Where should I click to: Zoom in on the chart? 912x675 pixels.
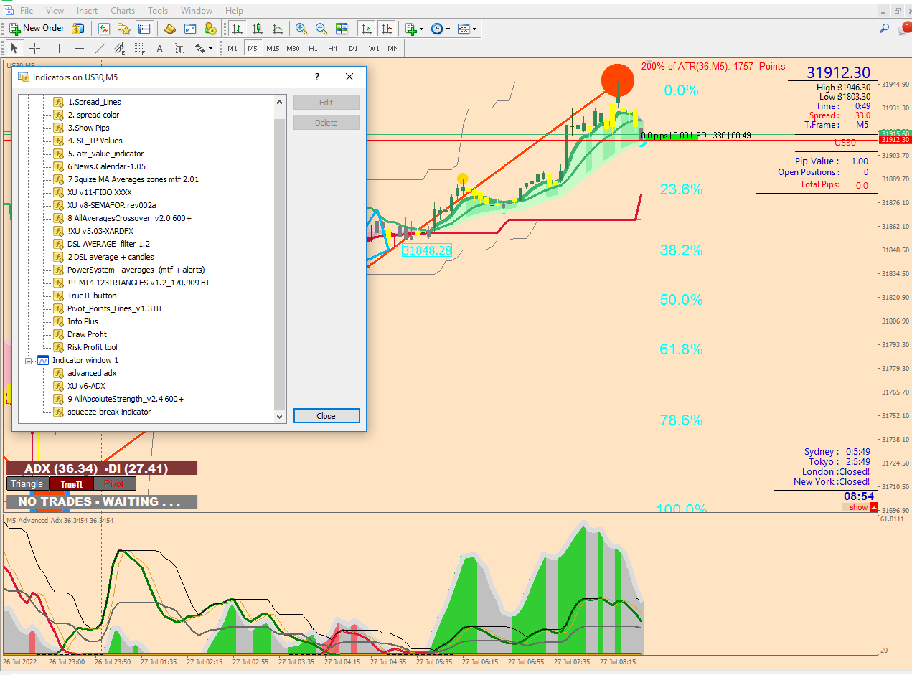tap(301, 29)
